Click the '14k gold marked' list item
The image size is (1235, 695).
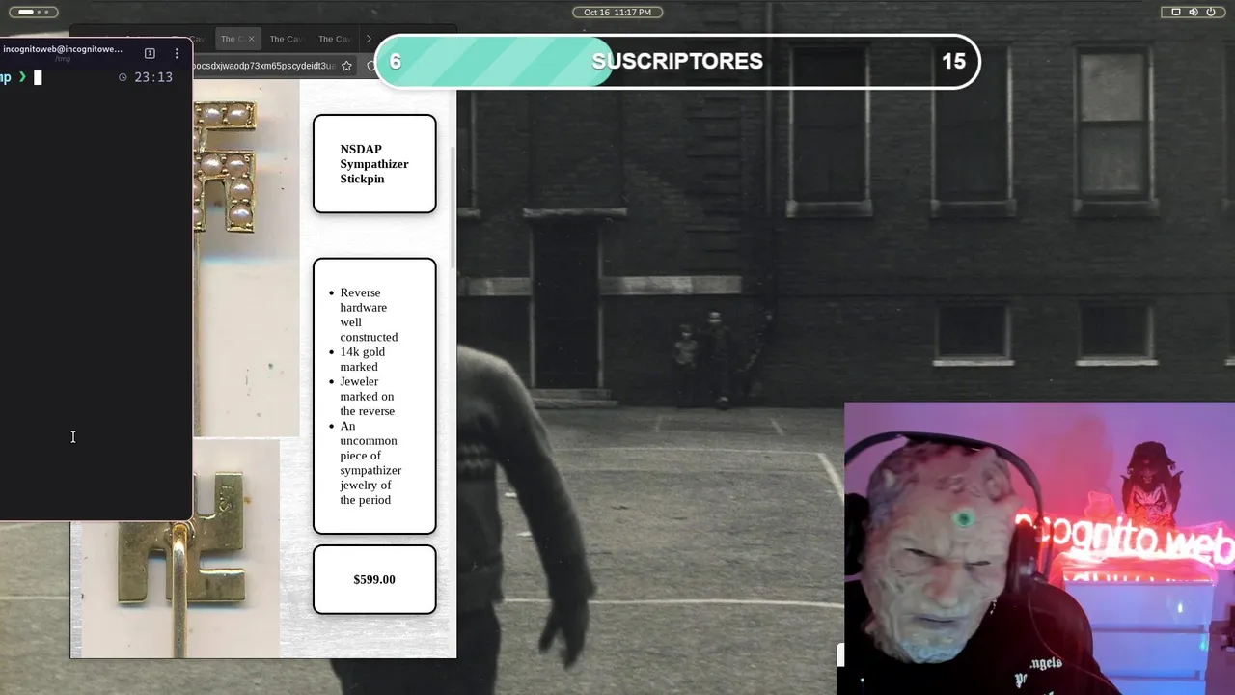(362, 359)
